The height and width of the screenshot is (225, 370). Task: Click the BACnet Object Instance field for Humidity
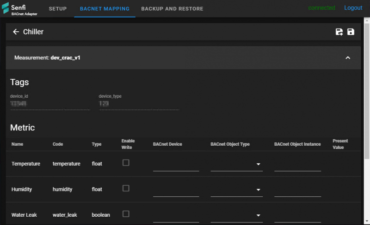pos(297,190)
